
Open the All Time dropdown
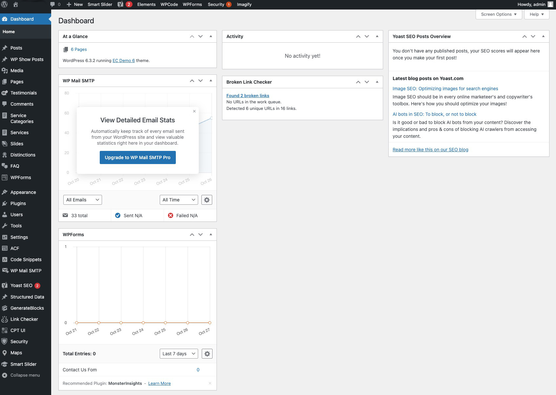click(179, 200)
